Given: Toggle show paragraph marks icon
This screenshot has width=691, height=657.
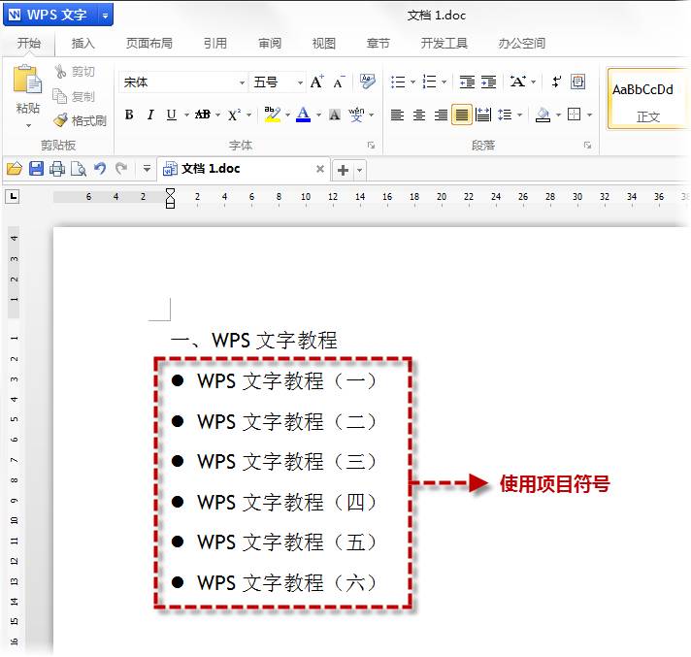Looking at the screenshot, I should pyautogui.click(x=557, y=82).
